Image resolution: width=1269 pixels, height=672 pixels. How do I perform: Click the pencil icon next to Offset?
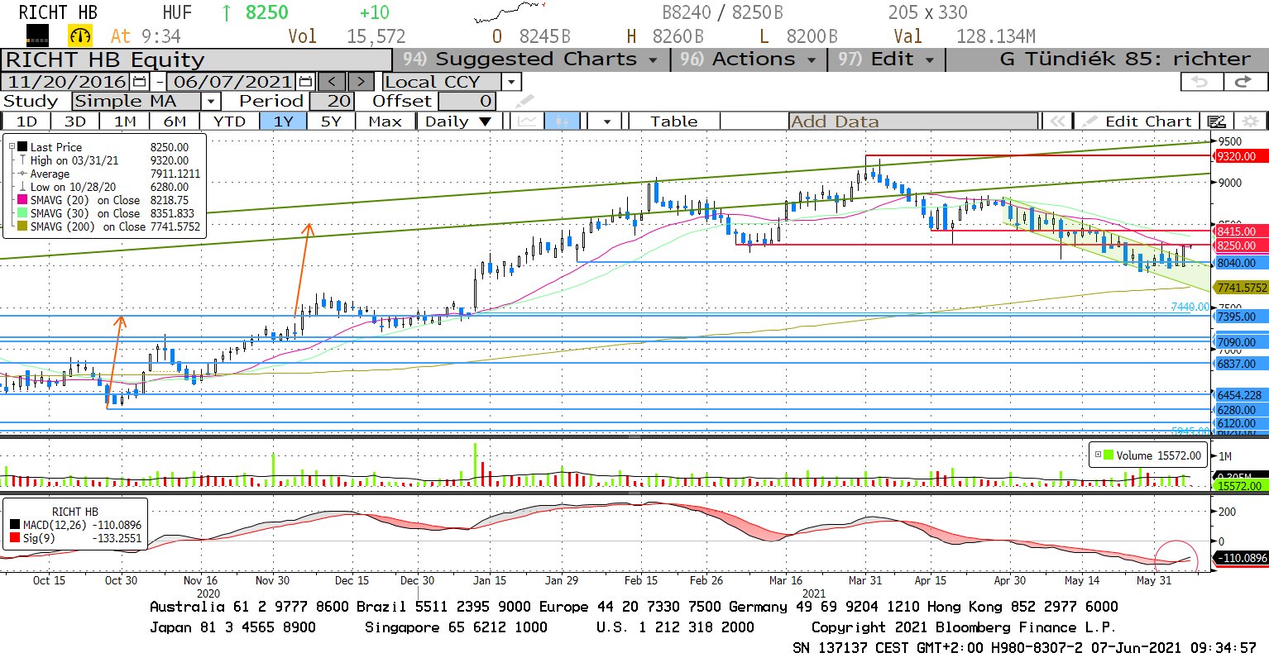click(525, 102)
